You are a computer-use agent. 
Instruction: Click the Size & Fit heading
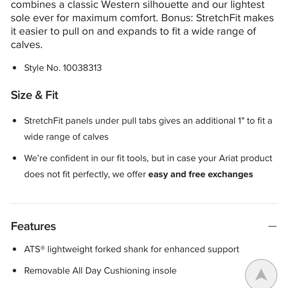click(35, 95)
